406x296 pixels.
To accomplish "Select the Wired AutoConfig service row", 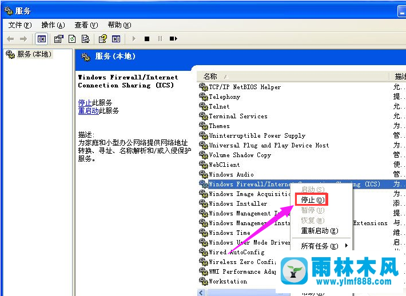I will tap(236, 252).
